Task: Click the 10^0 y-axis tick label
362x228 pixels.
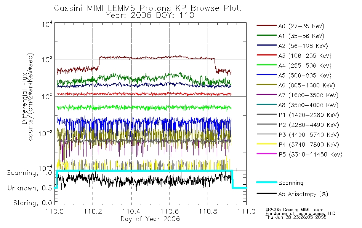Action: click(47, 96)
